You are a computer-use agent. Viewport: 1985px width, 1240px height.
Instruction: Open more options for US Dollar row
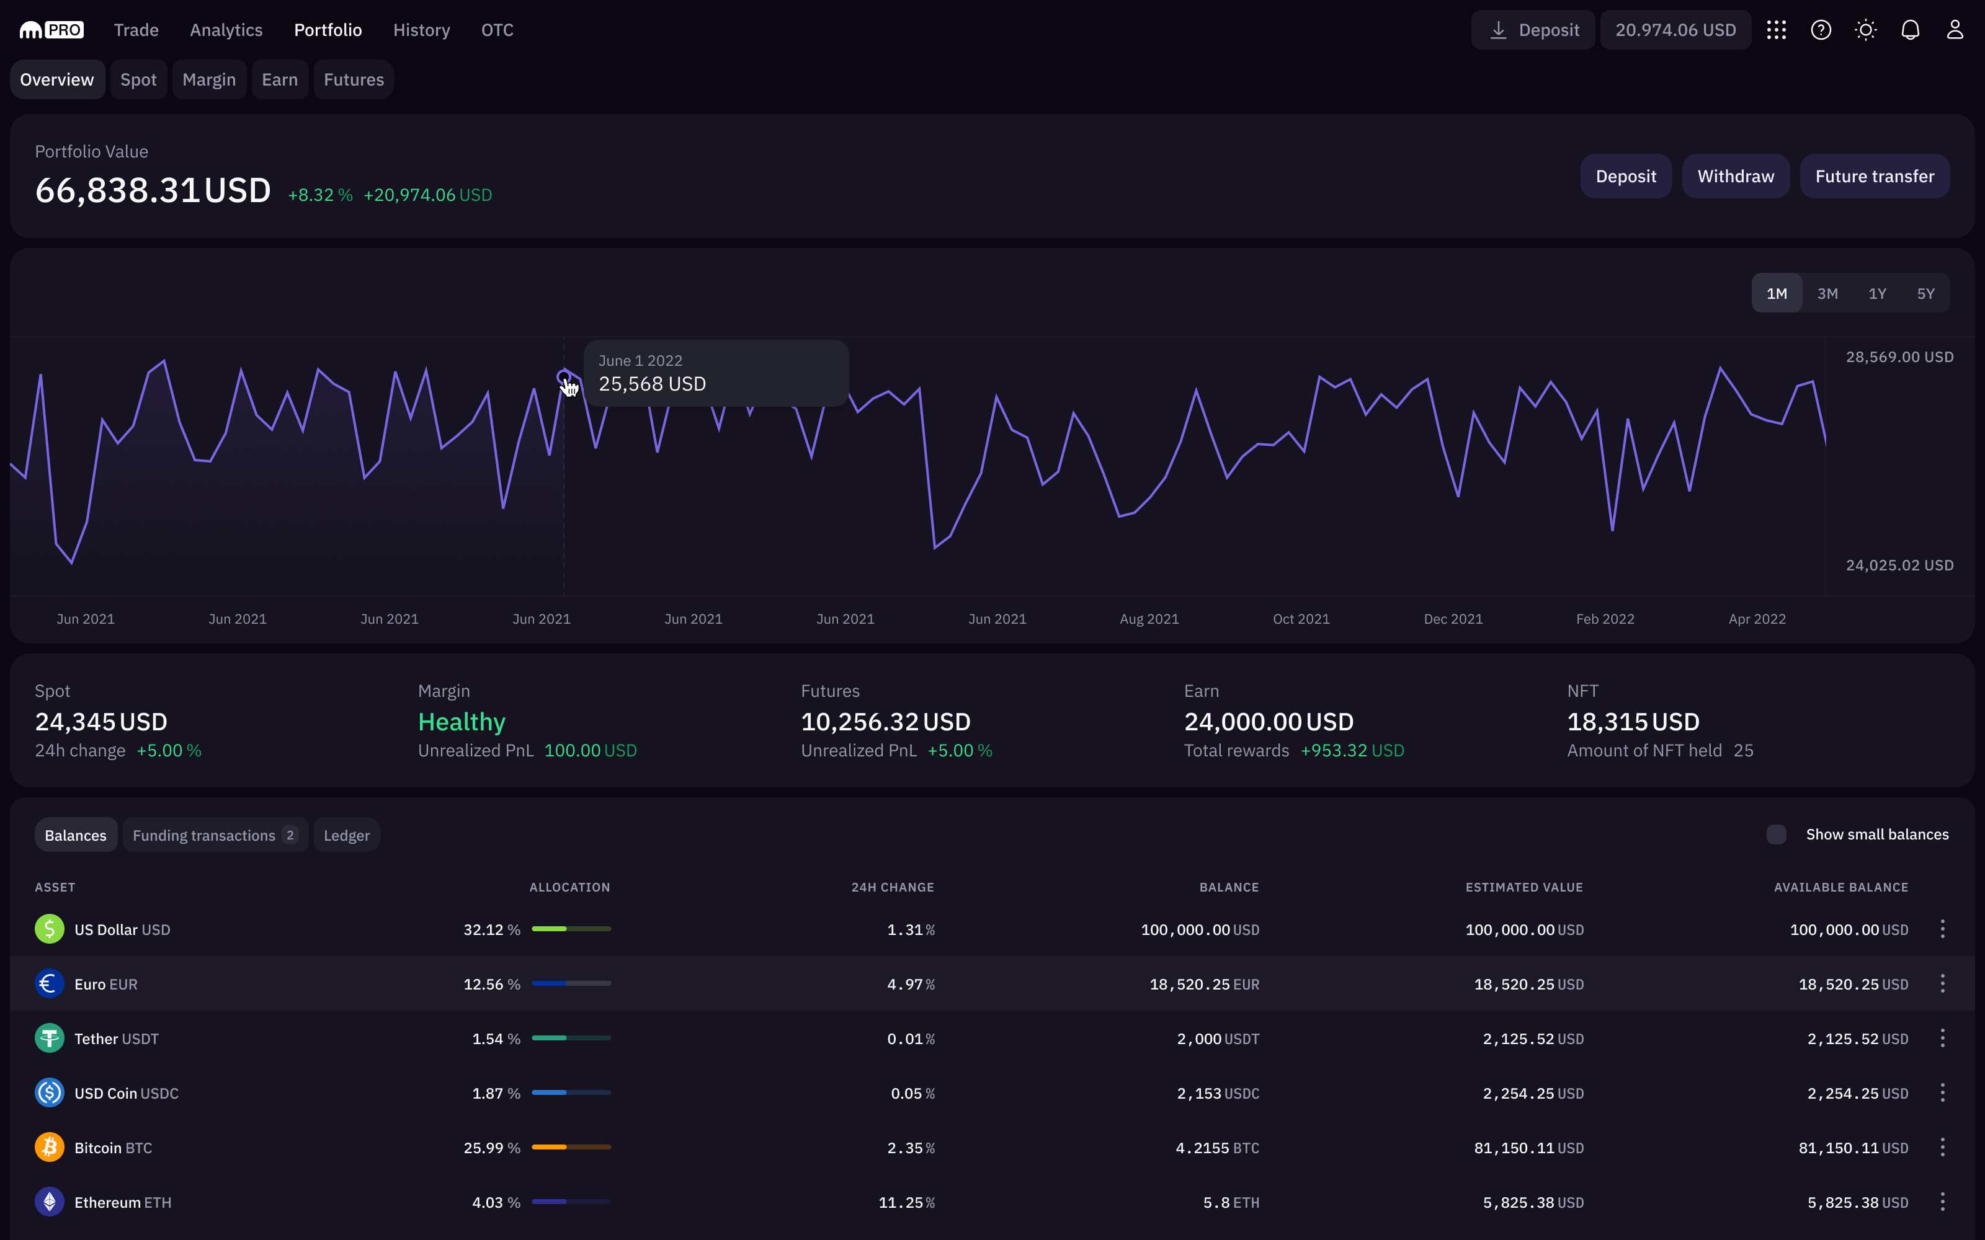point(1942,929)
